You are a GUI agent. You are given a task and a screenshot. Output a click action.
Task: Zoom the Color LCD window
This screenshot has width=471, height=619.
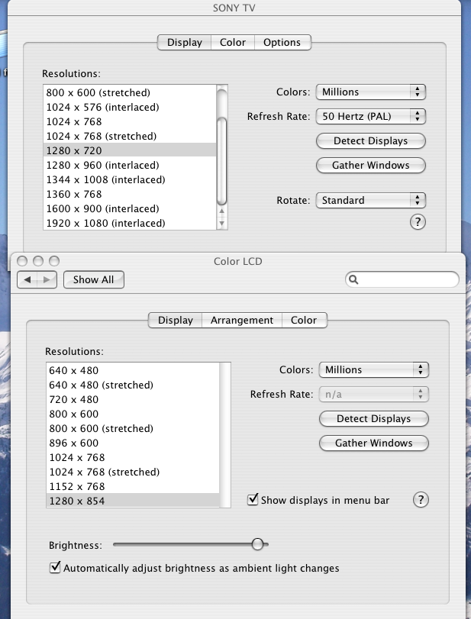54,261
